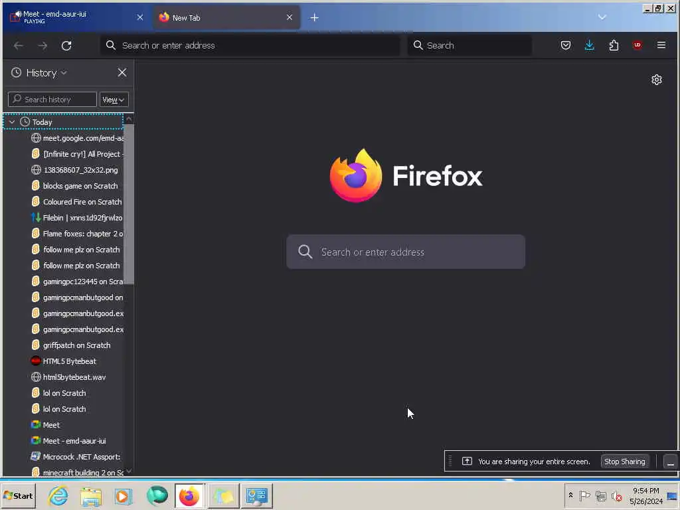The height and width of the screenshot is (510, 680).
Task: Open [Infinite cry!] All Project history entry
Action: [77, 154]
